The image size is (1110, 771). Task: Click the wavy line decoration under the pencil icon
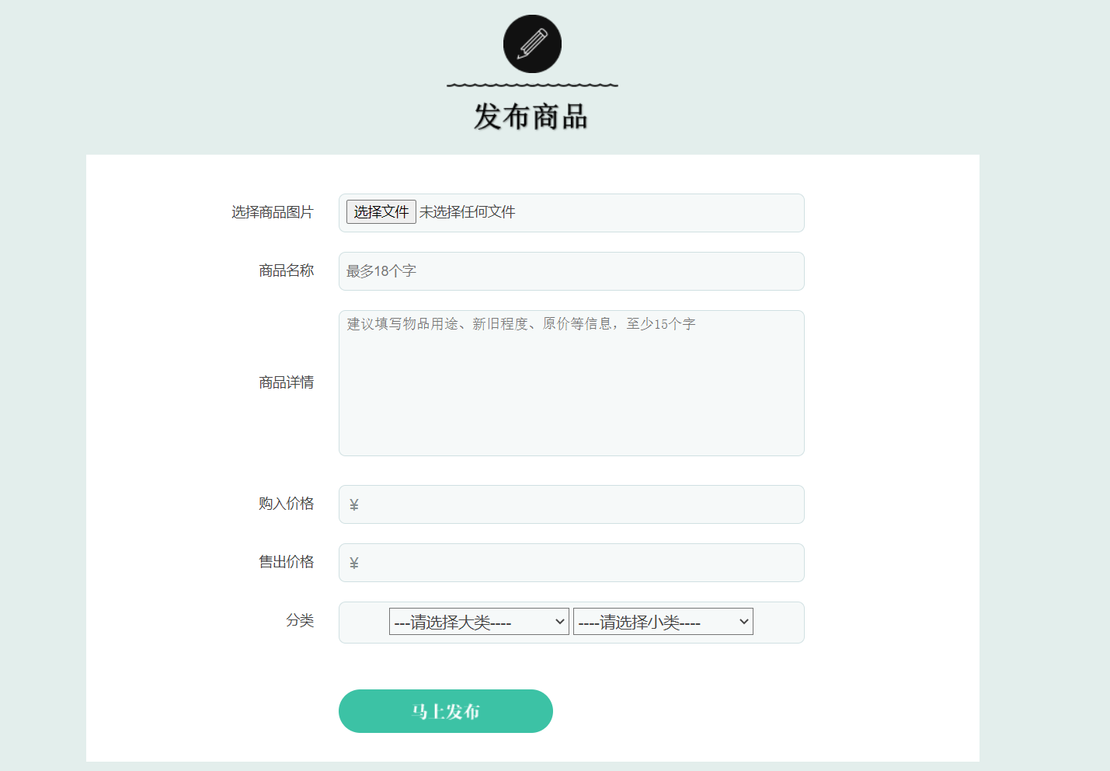531,85
